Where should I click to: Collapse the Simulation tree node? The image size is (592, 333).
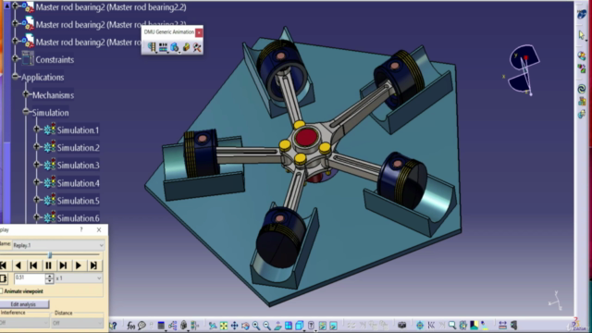coord(26,112)
